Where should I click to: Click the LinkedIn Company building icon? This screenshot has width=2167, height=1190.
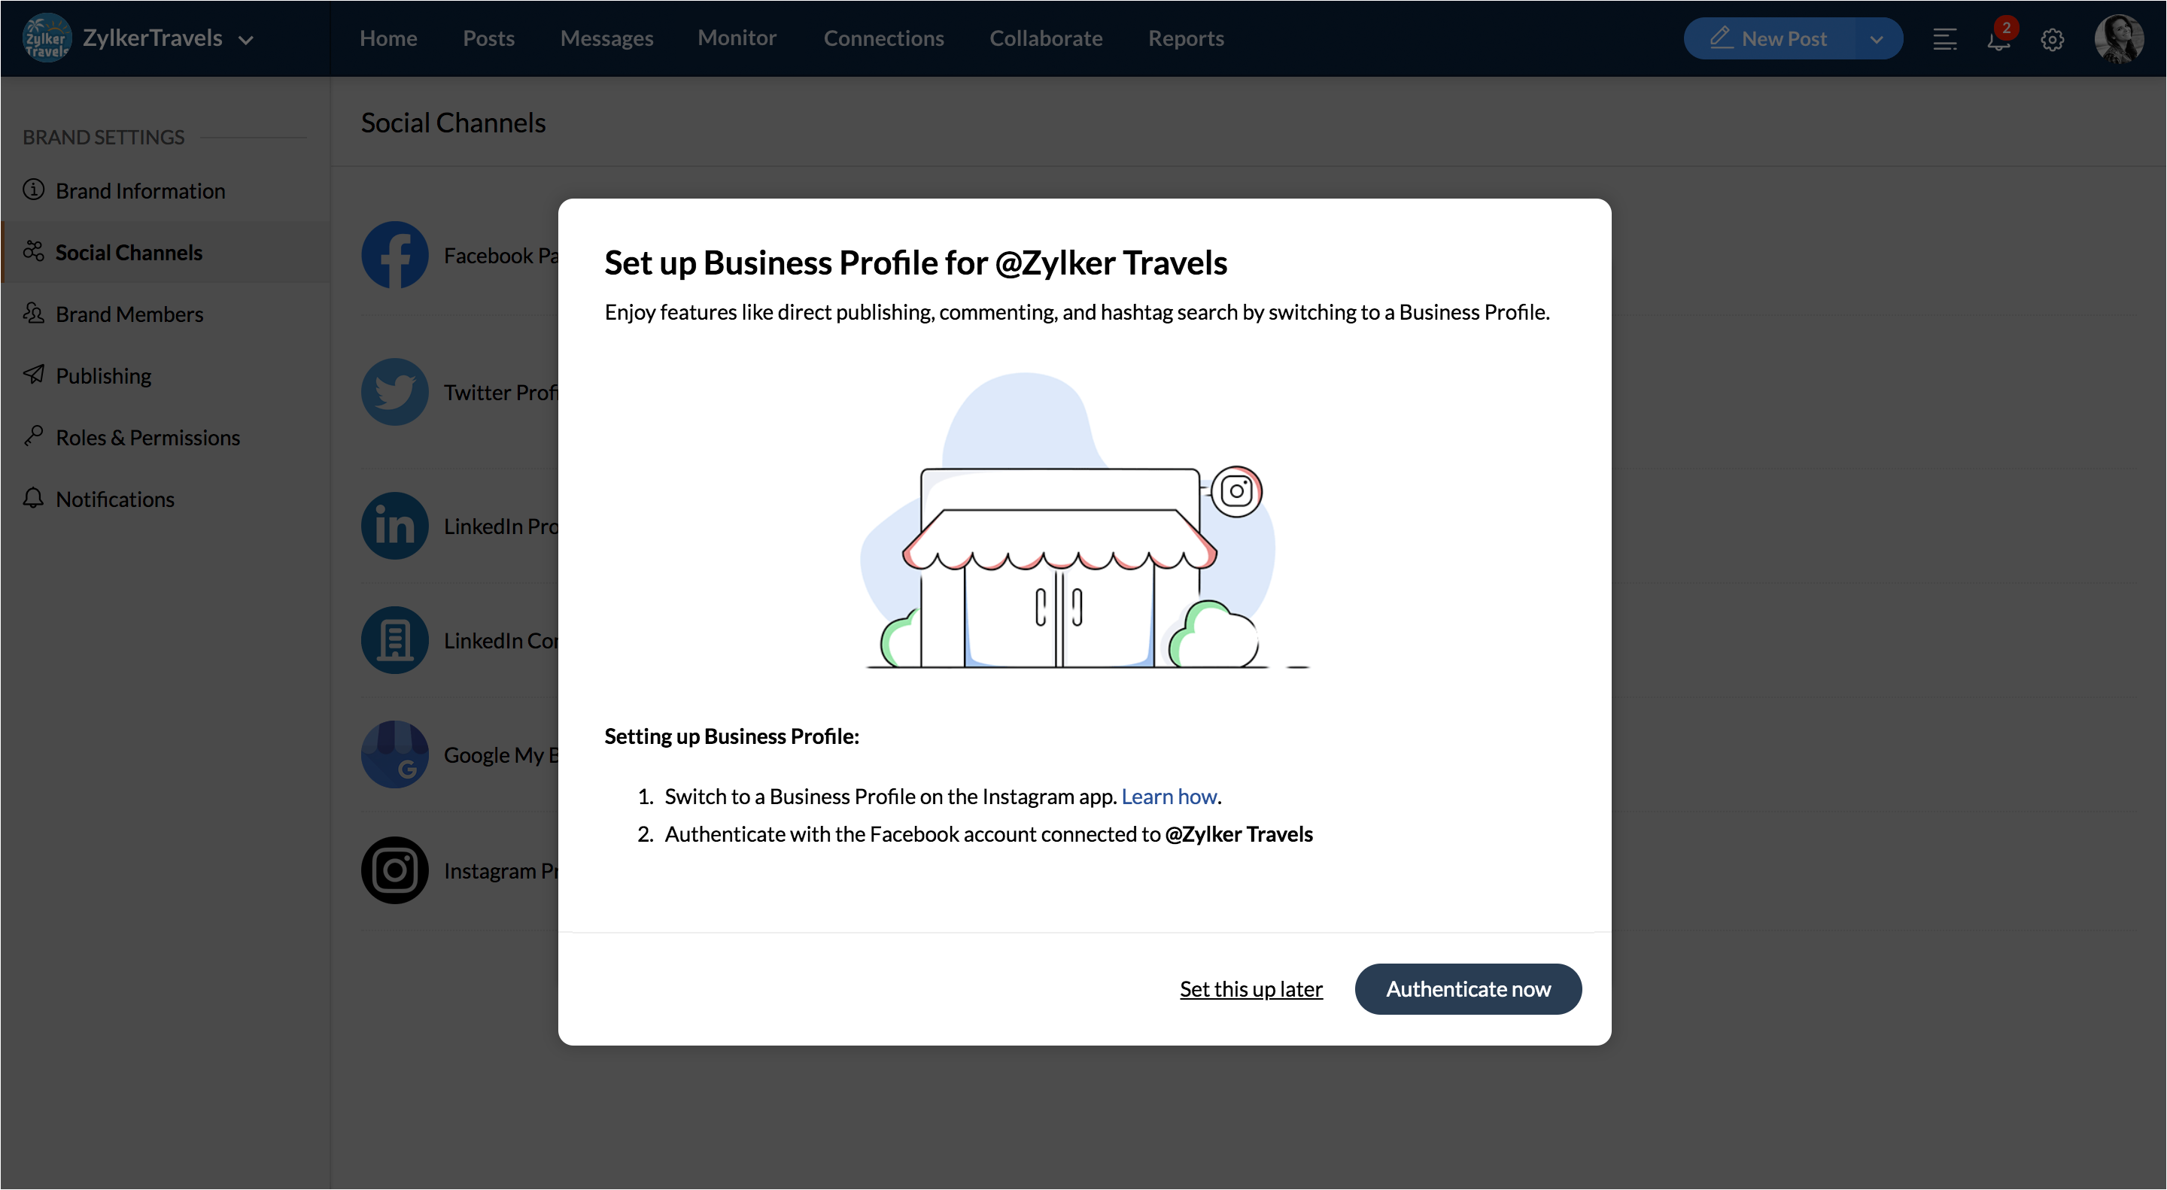(x=394, y=641)
